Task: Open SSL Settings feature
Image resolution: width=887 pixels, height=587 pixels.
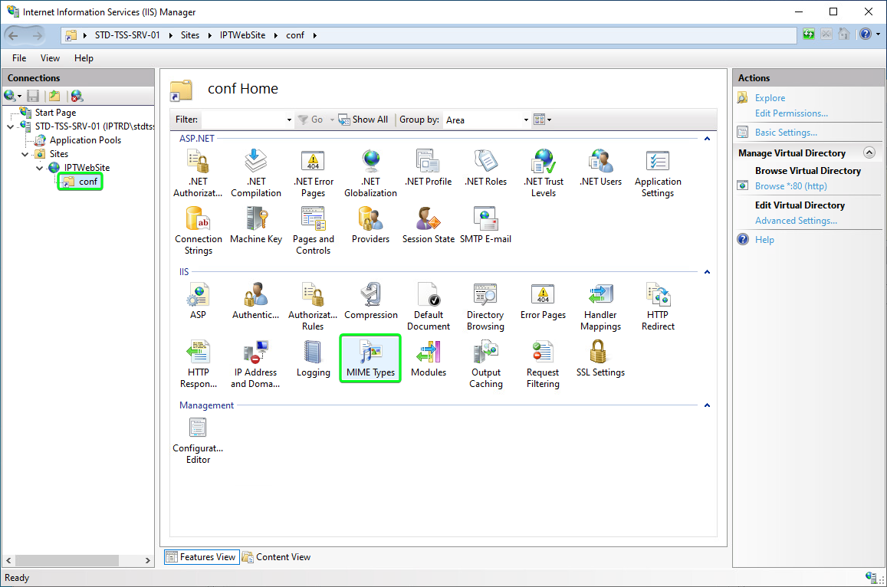Action: point(600,359)
